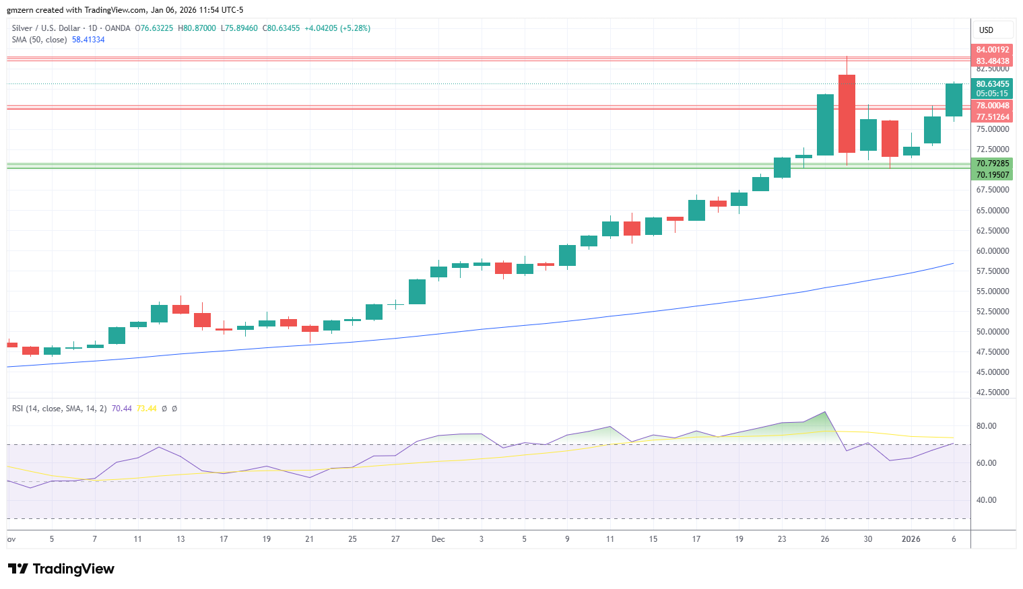Click the header text with gmzern and timestamp
Screen dimensions: 1023x589
click(x=125, y=10)
